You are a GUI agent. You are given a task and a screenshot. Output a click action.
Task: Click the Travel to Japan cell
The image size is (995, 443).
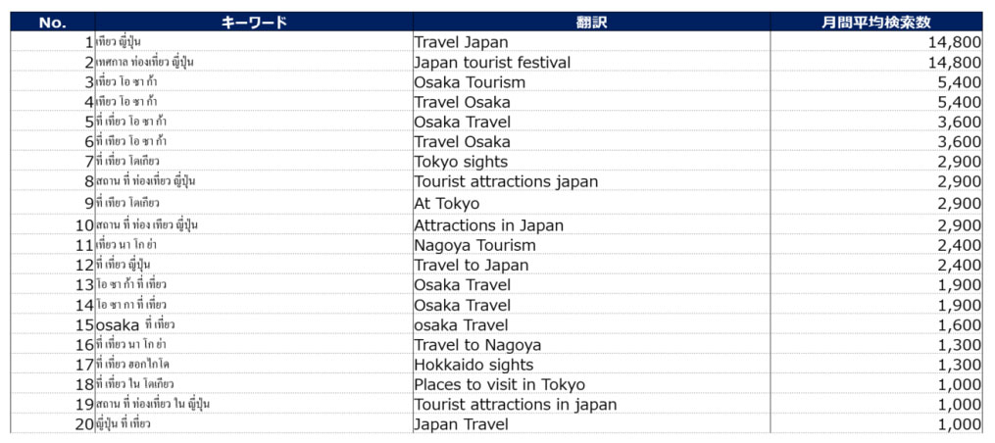click(591, 265)
